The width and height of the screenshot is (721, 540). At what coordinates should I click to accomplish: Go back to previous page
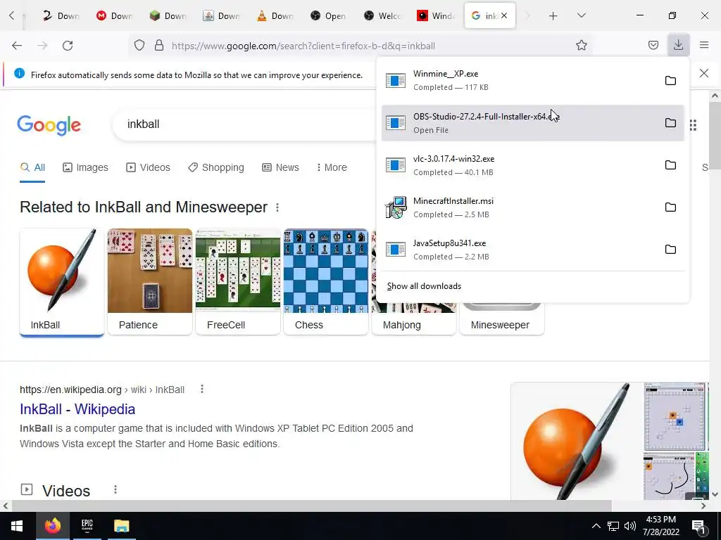(x=17, y=45)
